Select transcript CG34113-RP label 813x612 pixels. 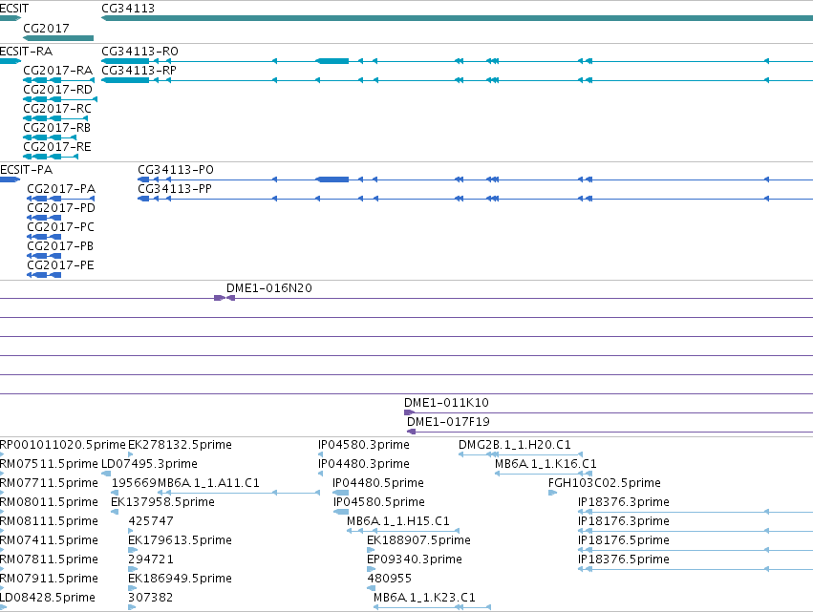[x=139, y=70]
